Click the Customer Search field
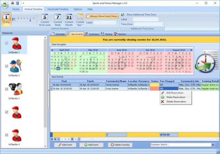Image resolution: width=220 pixels, height=154 pixels. click(181, 144)
